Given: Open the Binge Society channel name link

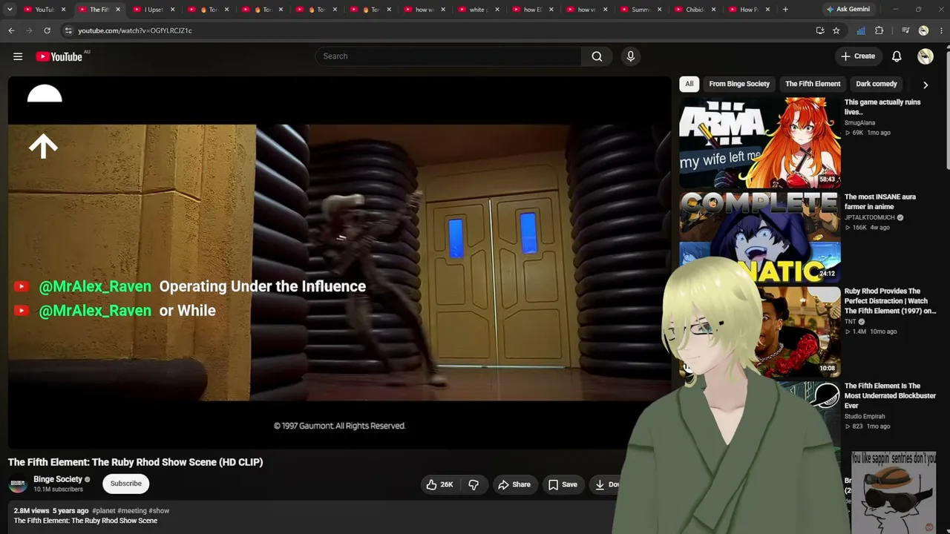Looking at the screenshot, I should (58, 479).
